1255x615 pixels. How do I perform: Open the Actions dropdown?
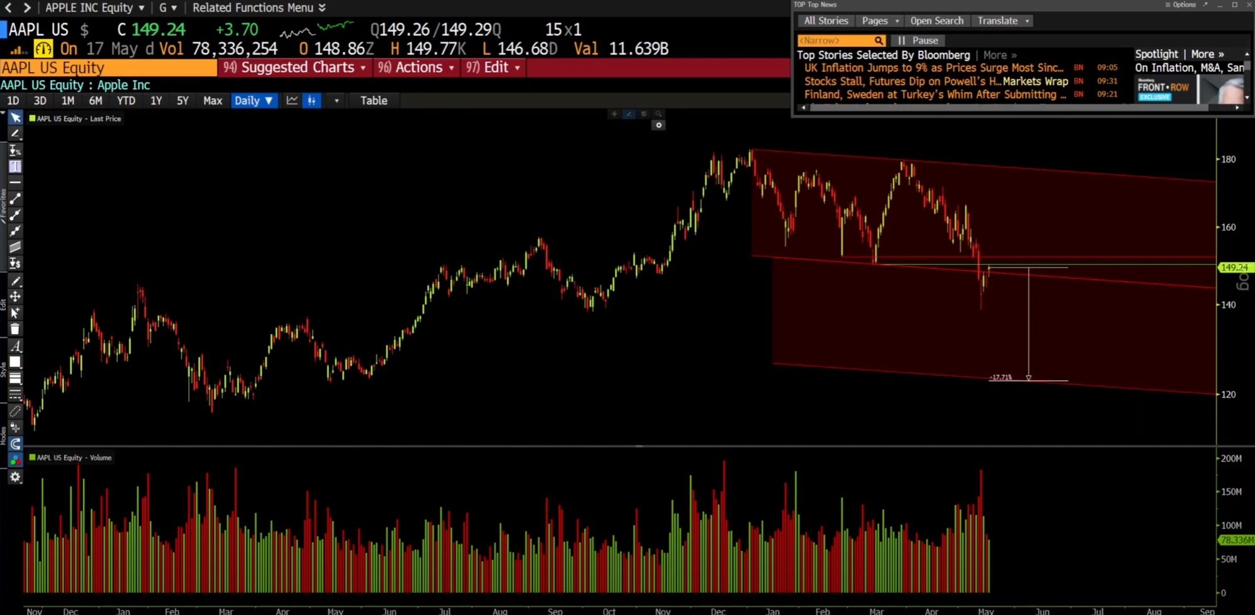(x=416, y=67)
